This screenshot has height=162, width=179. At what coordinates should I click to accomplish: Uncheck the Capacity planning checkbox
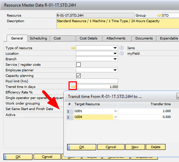pos(78,75)
